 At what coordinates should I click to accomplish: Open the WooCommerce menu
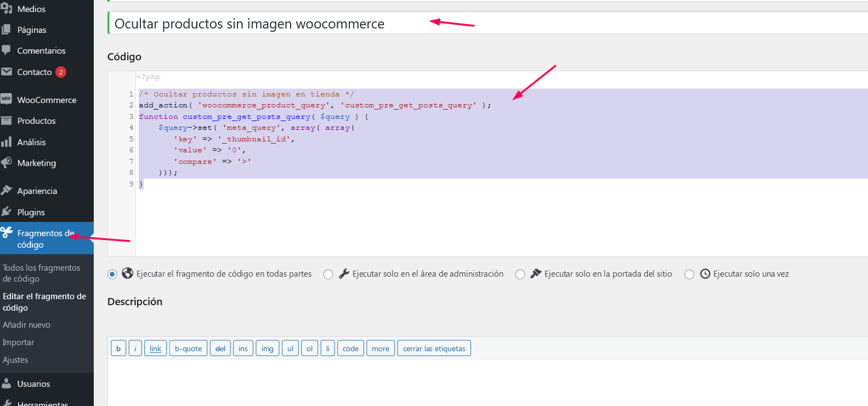pyautogui.click(x=47, y=100)
